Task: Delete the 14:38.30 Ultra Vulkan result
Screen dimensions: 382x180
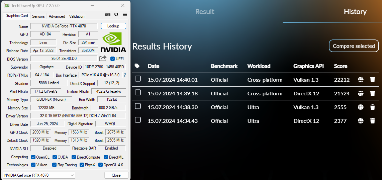Action: 373,107
